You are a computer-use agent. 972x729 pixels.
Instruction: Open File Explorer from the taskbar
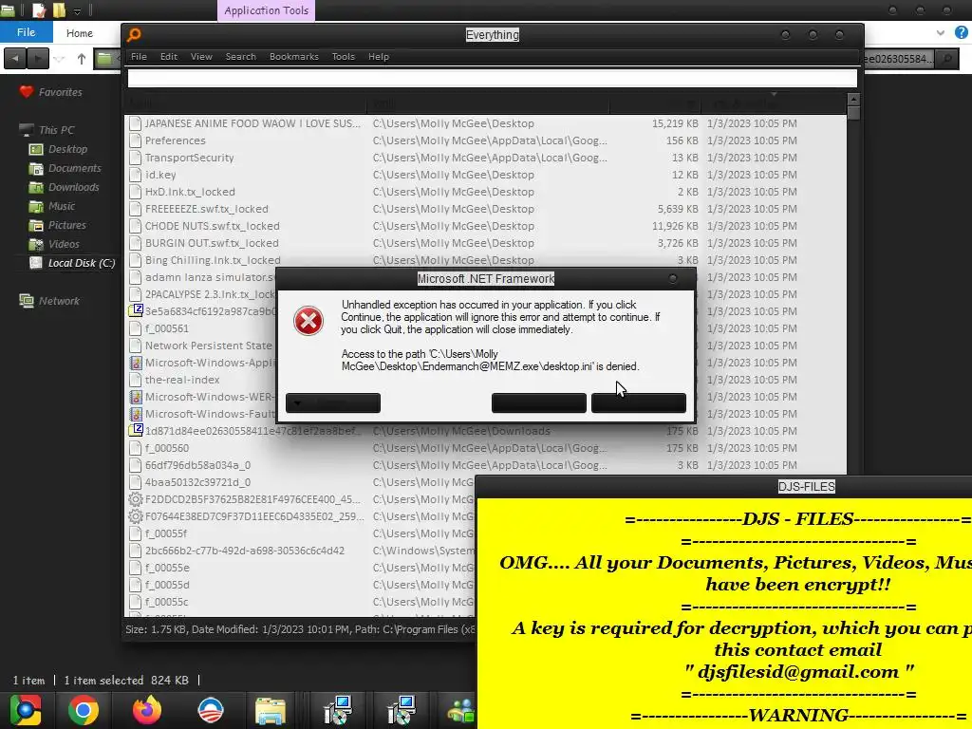pos(271,711)
